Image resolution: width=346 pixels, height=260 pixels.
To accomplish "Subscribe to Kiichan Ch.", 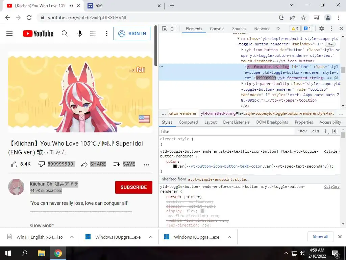I will click(134, 187).
